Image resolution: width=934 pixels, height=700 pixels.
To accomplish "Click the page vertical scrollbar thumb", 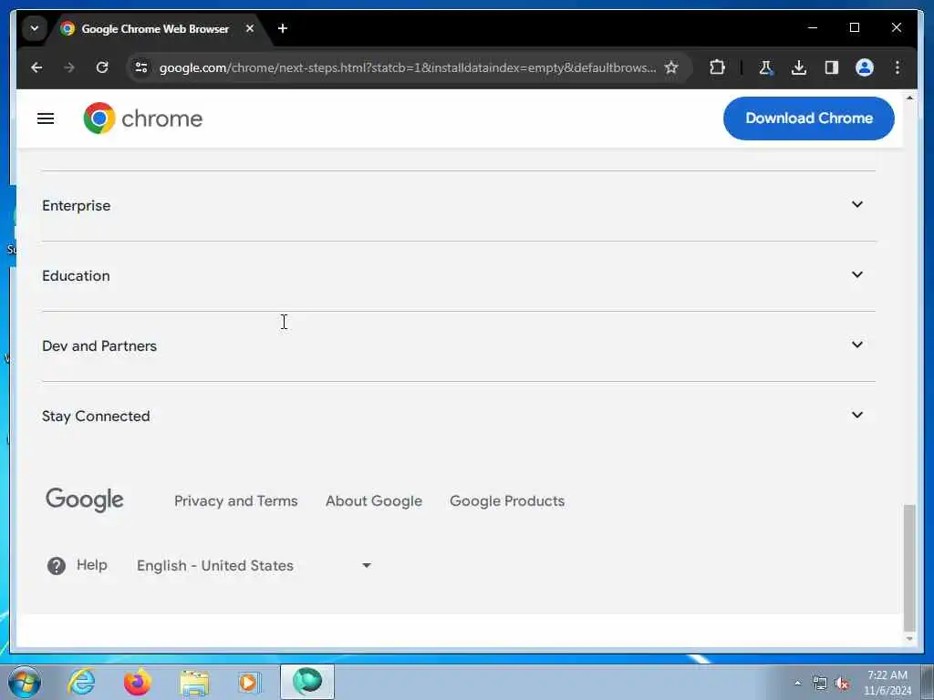I will coord(909,567).
